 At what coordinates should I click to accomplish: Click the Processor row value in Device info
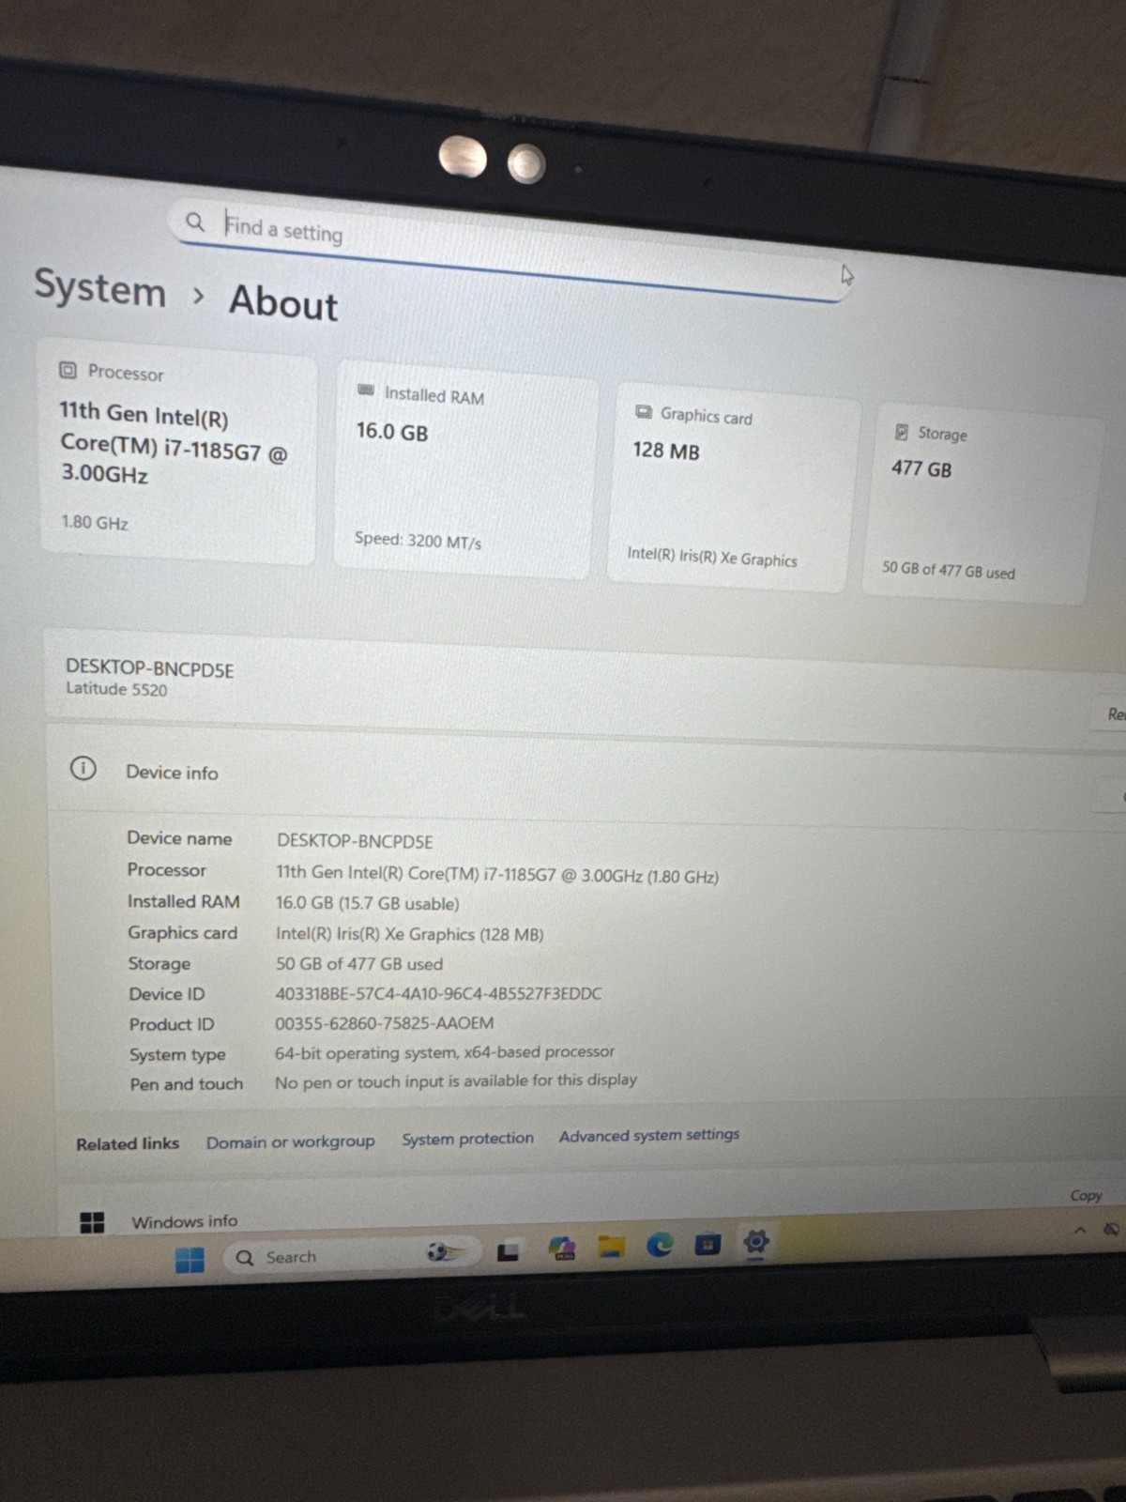point(497,874)
